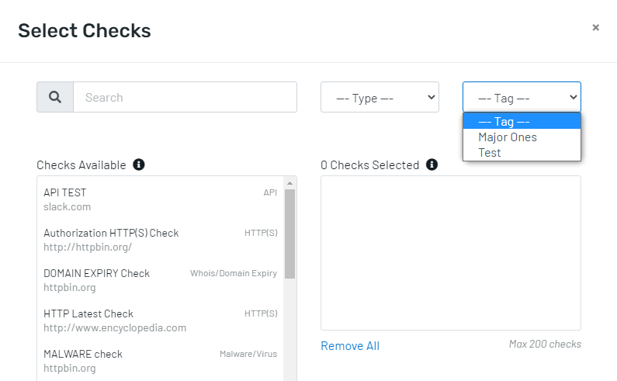Click the http://httpbin.org/ URL text

[x=88, y=248]
